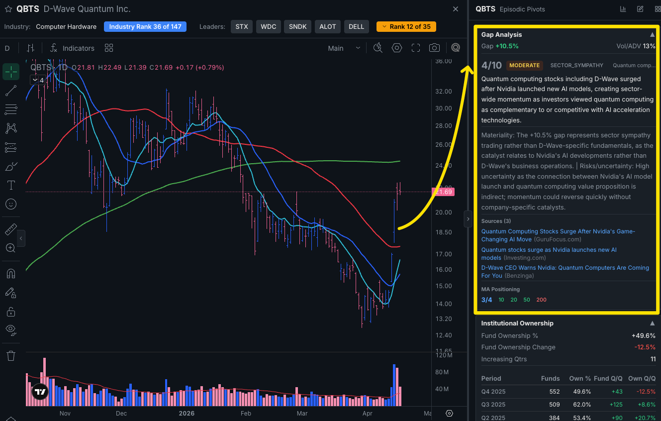Screen dimensions: 661x421
Task: Open Investing.com Quantum stocks surge link
Action: 549,254
